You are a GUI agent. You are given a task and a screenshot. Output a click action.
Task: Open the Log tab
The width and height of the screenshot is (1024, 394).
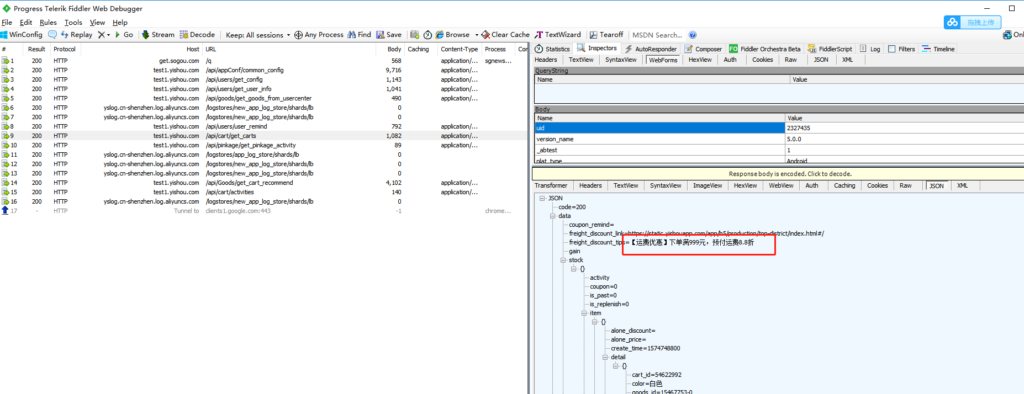tap(870, 49)
